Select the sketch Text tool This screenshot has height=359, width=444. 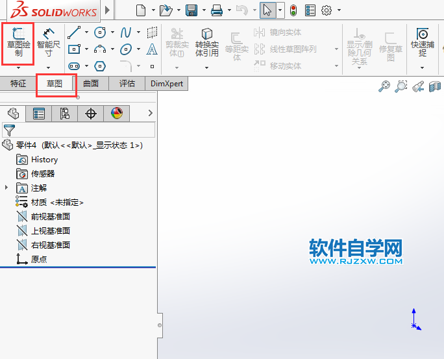(x=152, y=49)
